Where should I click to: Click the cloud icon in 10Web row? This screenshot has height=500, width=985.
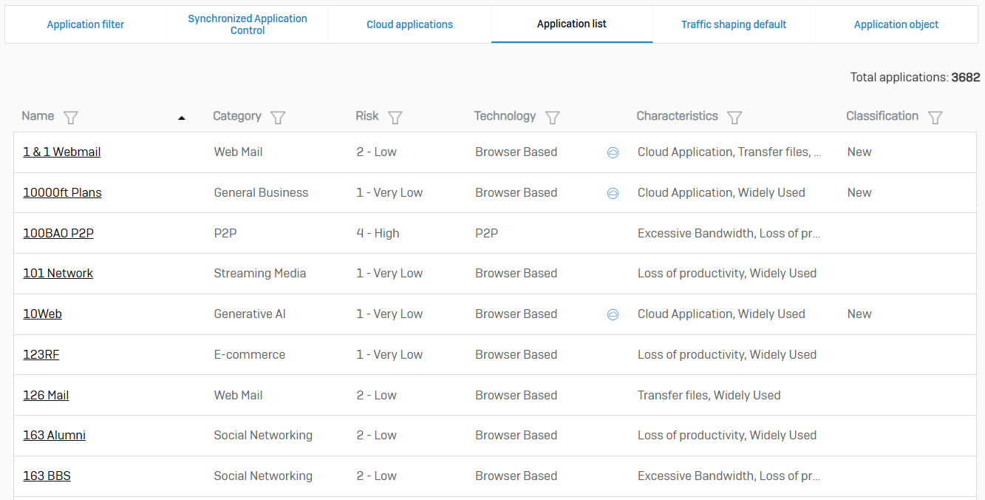point(613,314)
